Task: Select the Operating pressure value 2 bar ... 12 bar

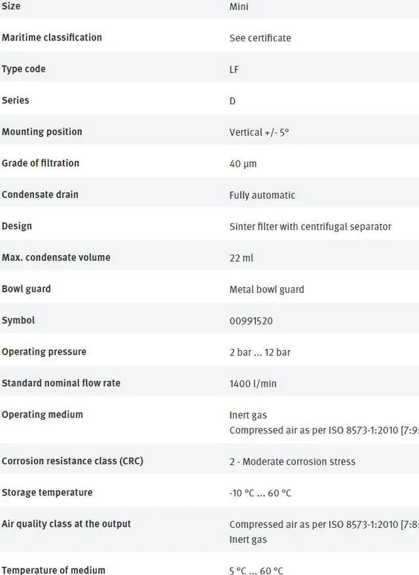Action: [x=260, y=352]
